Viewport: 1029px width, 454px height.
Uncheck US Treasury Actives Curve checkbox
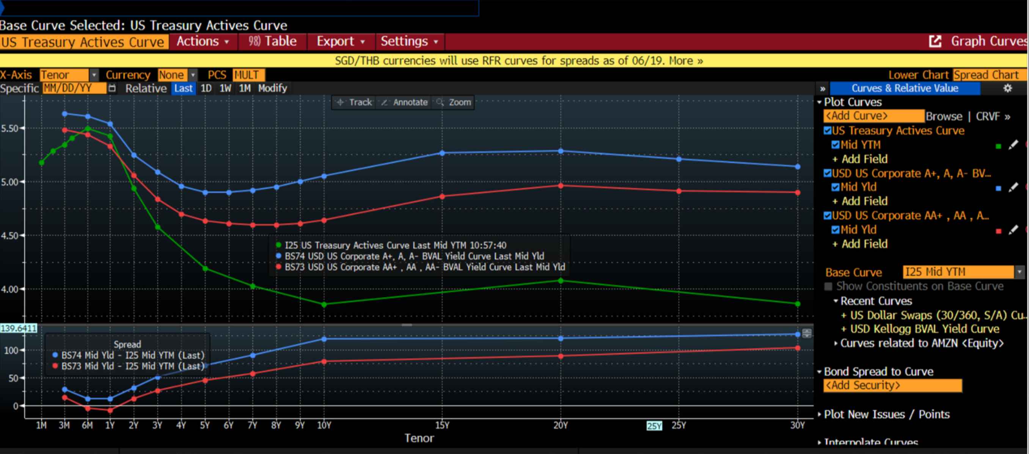click(827, 131)
